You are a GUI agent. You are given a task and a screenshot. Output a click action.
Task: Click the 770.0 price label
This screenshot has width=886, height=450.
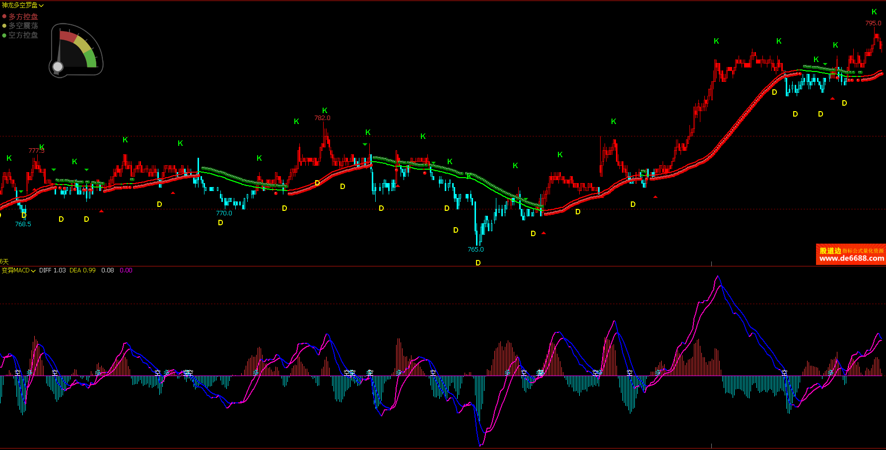[224, 213]
